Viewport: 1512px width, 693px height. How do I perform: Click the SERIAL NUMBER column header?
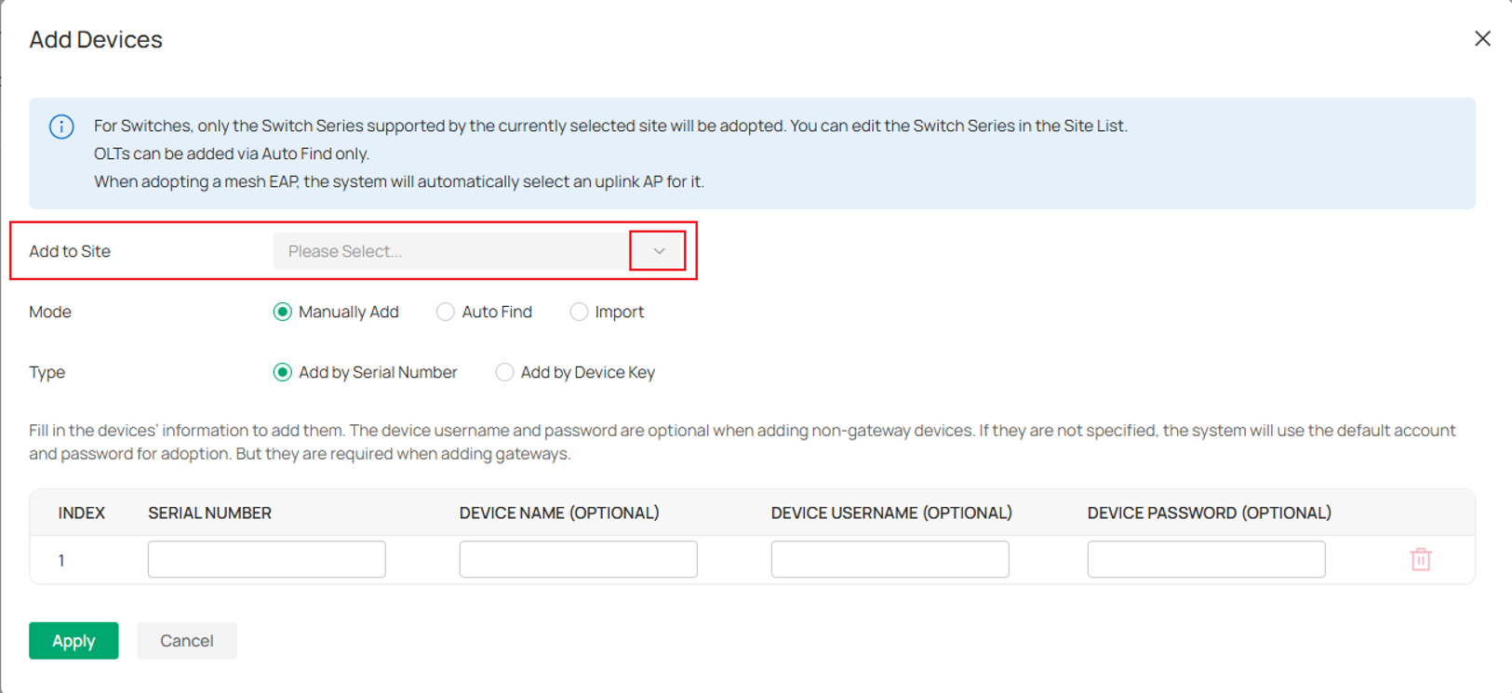(210, 513)
